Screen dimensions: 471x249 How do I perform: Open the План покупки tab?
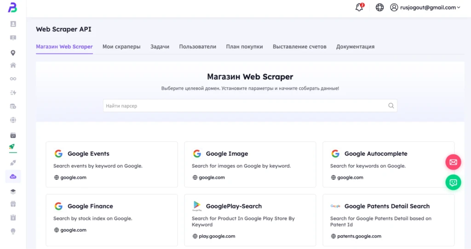click(245, 46)
